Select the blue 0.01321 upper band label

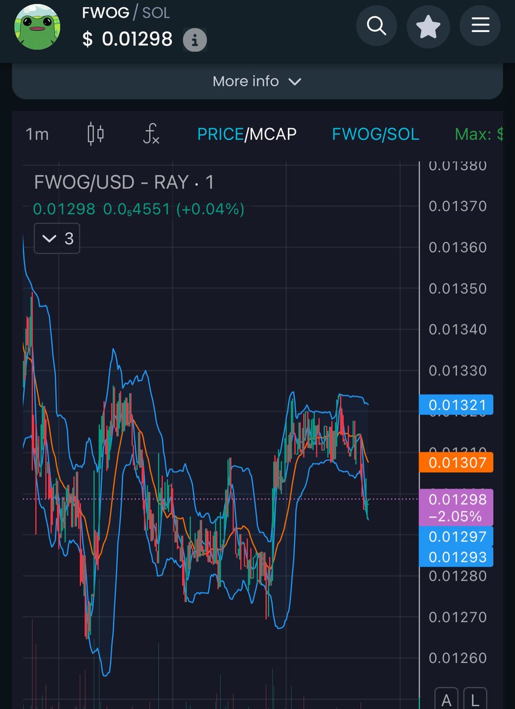(x=456, y=405)
